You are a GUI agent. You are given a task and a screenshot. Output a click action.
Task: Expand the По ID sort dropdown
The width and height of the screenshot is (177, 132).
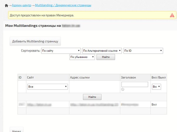(x=143, y=51)
